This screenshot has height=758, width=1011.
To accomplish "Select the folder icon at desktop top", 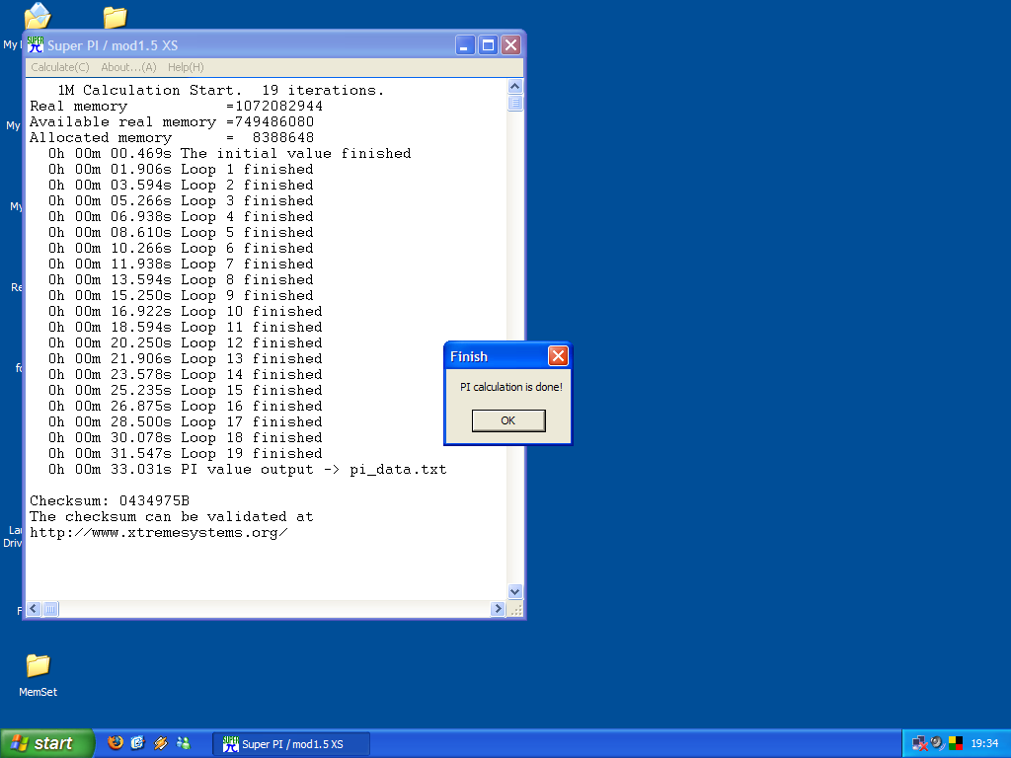I will (x=115, y=17).
